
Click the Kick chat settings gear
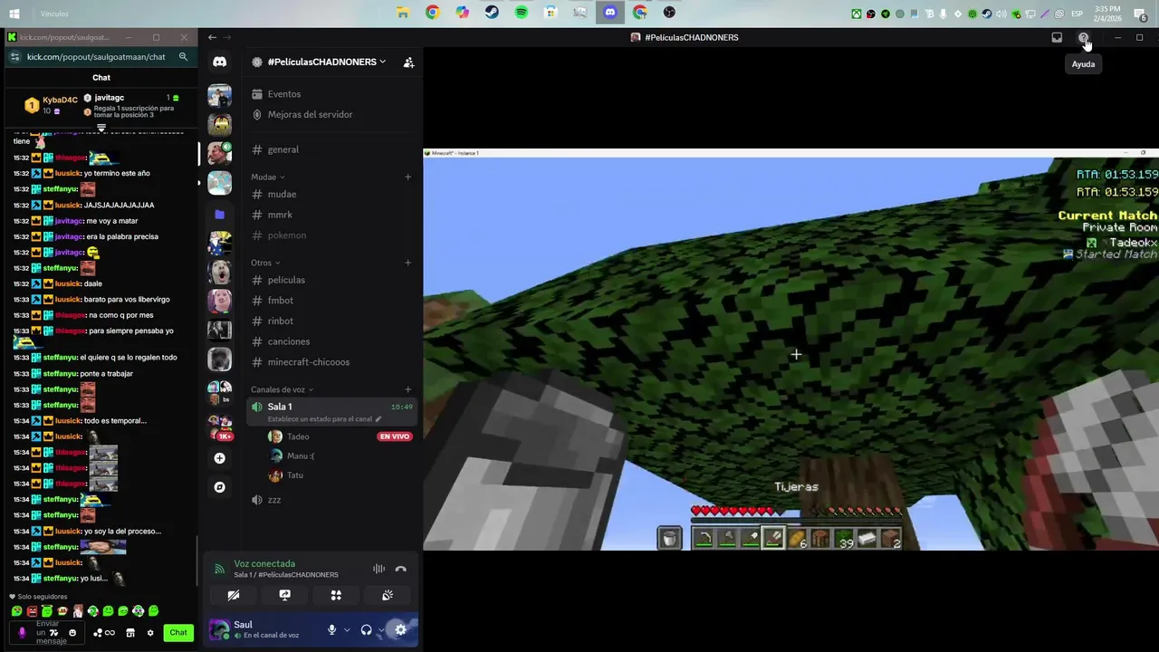pyautogui.click(x=150, y=633)
